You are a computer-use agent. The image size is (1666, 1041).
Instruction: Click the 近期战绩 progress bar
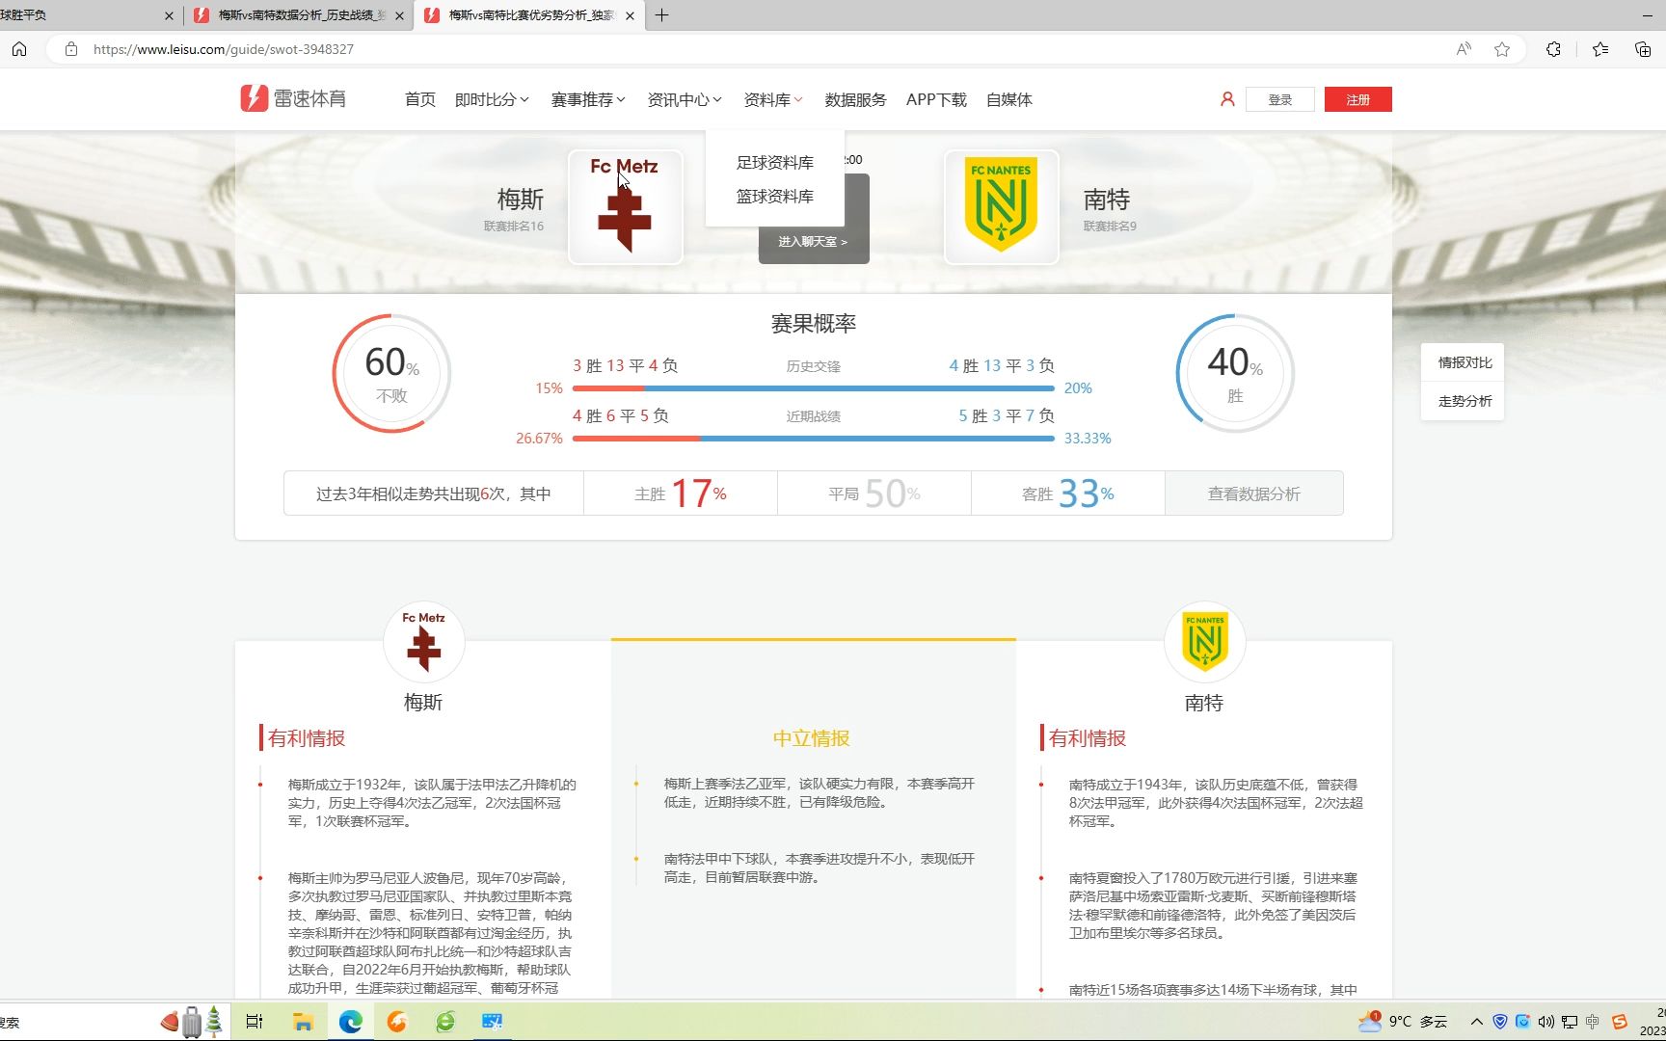814,439
